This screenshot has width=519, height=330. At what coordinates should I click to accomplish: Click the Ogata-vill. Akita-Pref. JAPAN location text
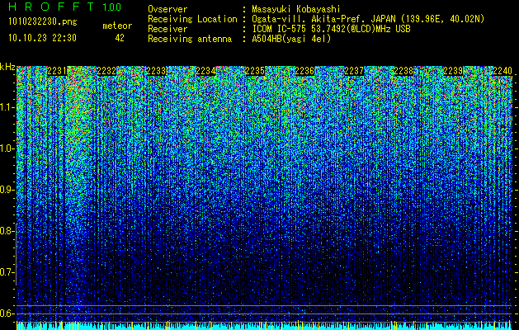click(x=368, y=19)
